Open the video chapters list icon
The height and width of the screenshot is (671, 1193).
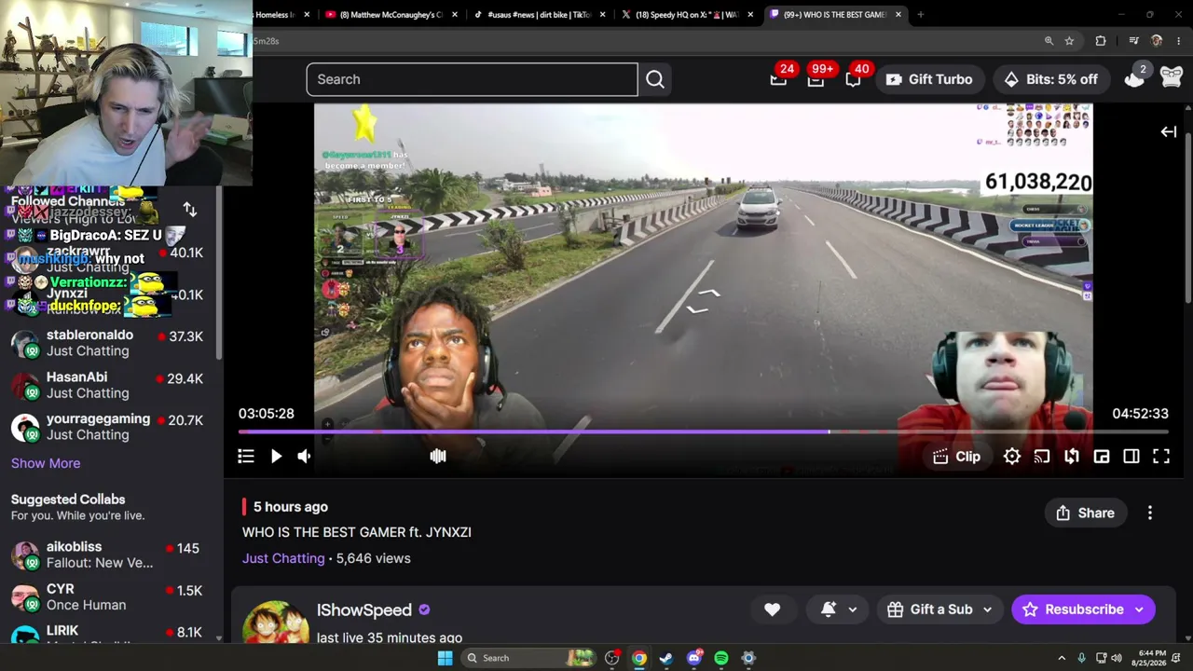coord(246,456)
